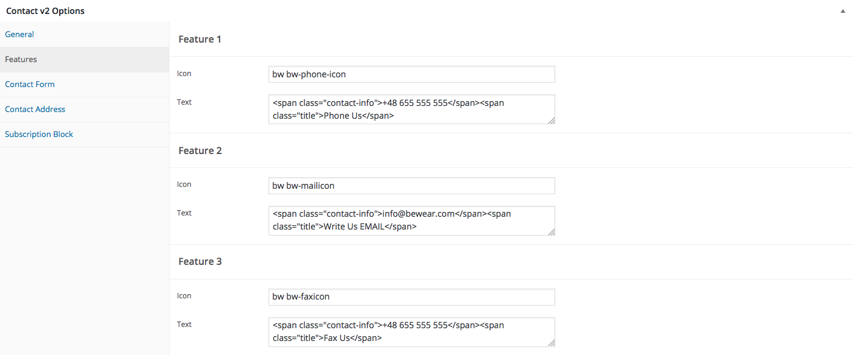This screenshot has width=853, height=355.
Task: Click the Icon label of Feature 1
Action: (184, 73)
